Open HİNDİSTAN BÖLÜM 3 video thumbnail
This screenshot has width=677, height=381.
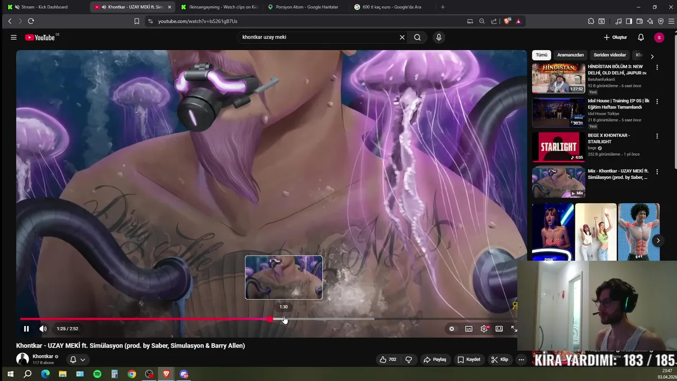(x=559, y=78)
